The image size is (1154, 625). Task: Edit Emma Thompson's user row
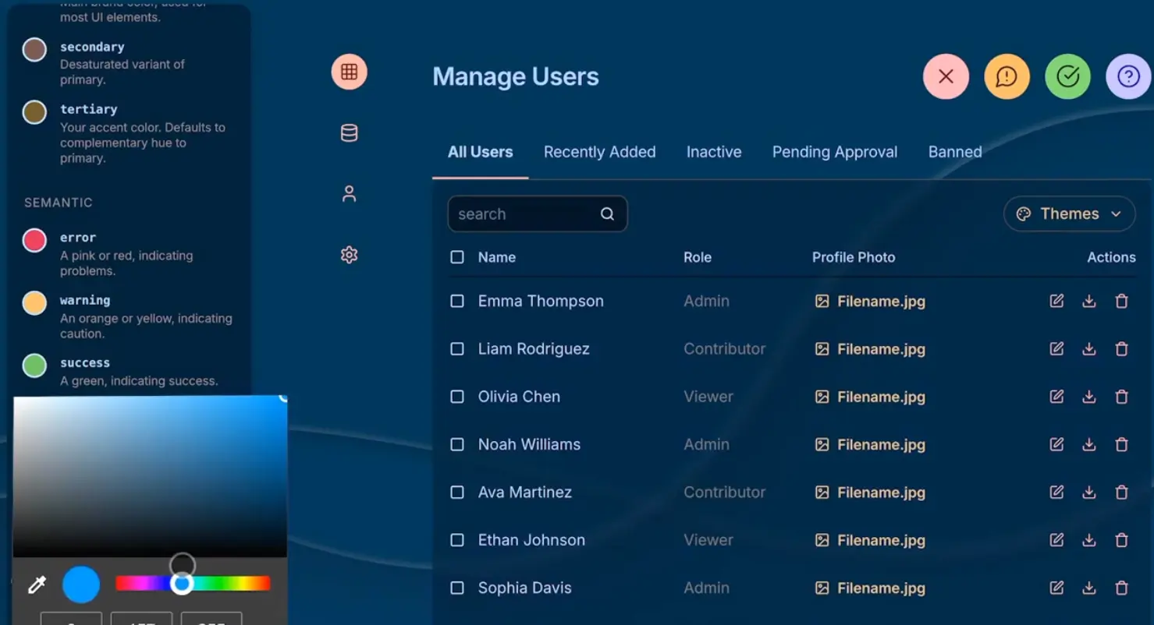click(x=1056, y=302)
